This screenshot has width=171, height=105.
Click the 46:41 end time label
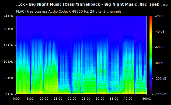coord(146,99)
